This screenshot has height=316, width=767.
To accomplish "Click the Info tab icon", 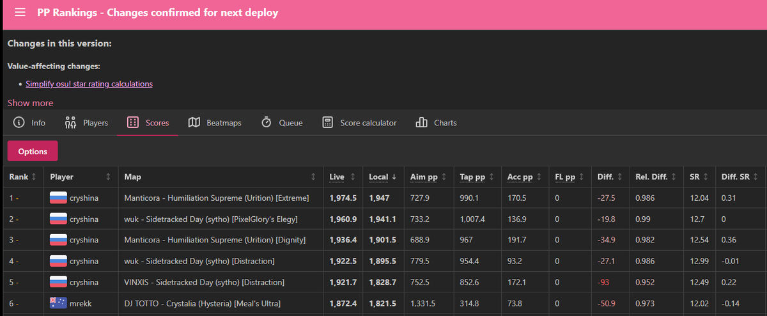I will pos(19,122).
